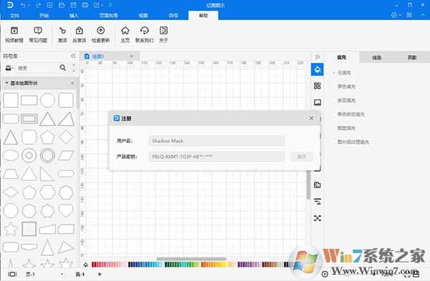Image resolution: width=430 pixels, height=281 pixels.
Task: Select the 单色填充 solid fill option
Action: [x=346, y=87]
